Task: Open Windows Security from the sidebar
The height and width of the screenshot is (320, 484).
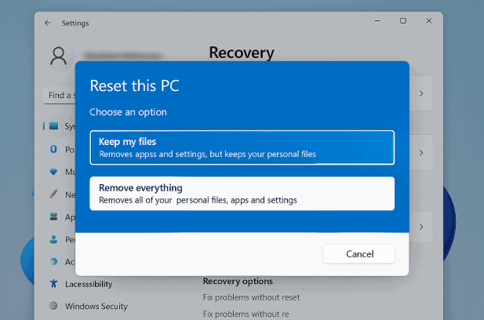Action: [96, 306]
